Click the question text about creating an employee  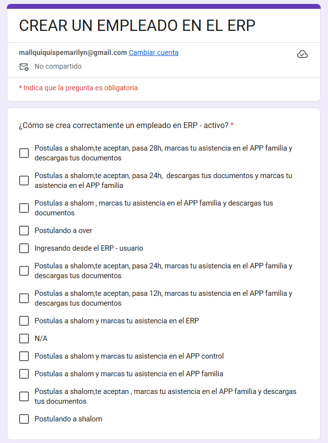123,126
